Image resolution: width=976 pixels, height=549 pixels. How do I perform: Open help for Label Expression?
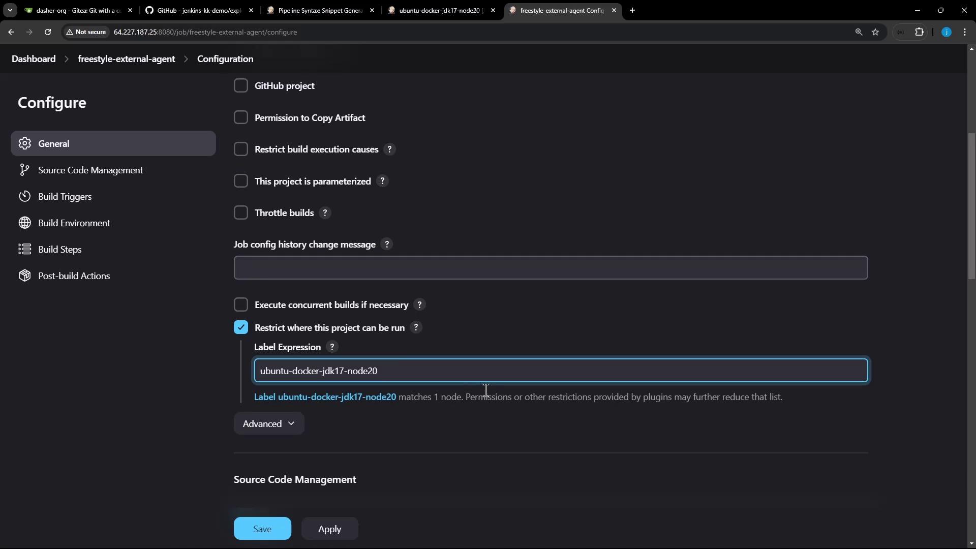coord(332,347)
